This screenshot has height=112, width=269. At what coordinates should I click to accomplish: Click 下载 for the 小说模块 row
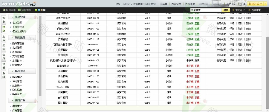tap(197, 71)
